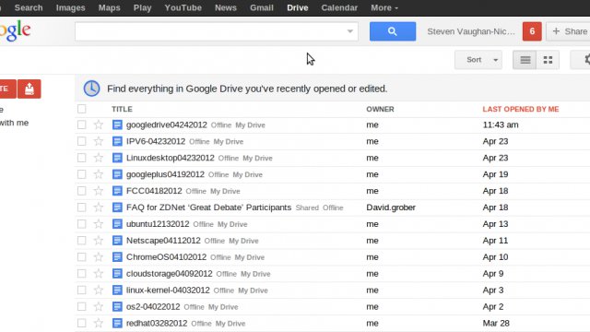Switch to list view icon

pos(525,60)
